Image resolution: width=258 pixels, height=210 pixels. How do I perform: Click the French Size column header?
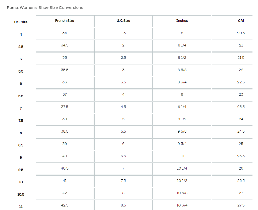pyautogui.click(x=64, y=21)
